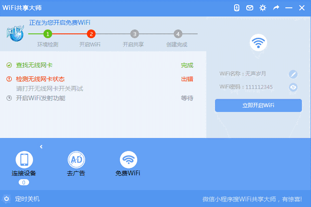
Task: Click the 开启共享 step label
Action: coord(133,45)
